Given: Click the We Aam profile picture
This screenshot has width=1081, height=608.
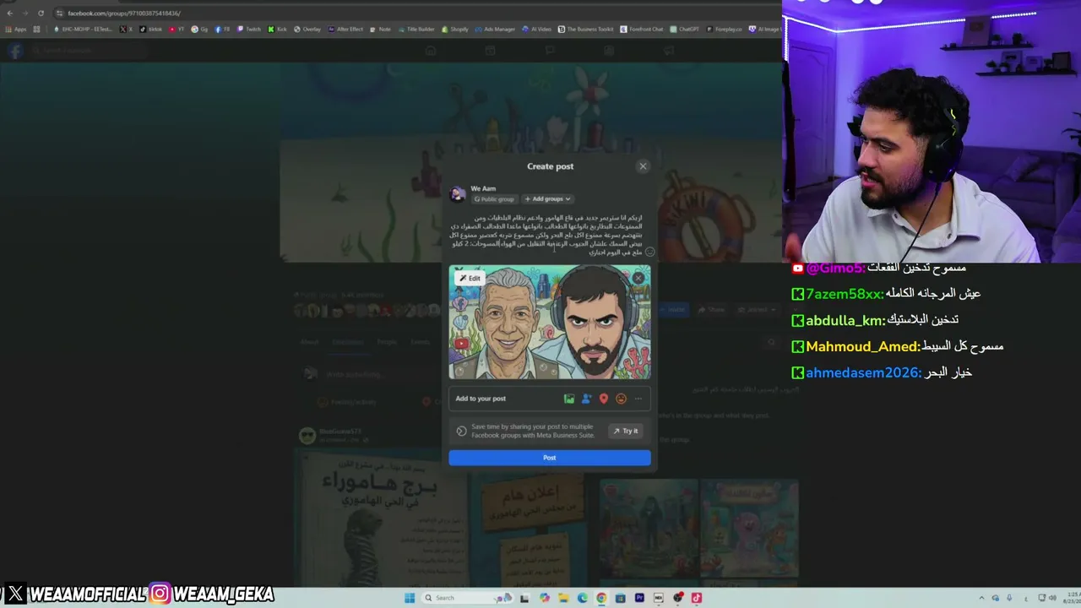Looking at the screenshot, I should (x=458, y=194).
